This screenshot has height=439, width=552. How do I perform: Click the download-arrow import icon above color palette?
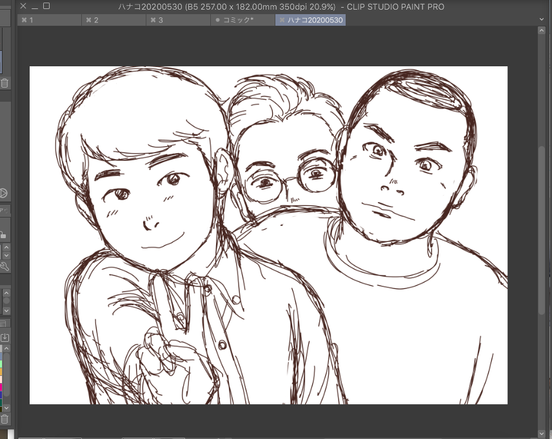click(5, 338)
